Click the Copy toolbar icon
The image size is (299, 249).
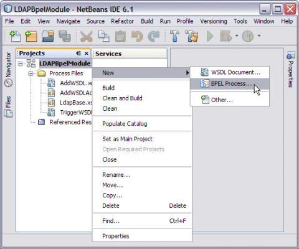point(103,36)
